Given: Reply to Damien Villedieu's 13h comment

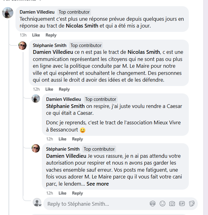Looking at the screenshot, I should pos(51,35).
